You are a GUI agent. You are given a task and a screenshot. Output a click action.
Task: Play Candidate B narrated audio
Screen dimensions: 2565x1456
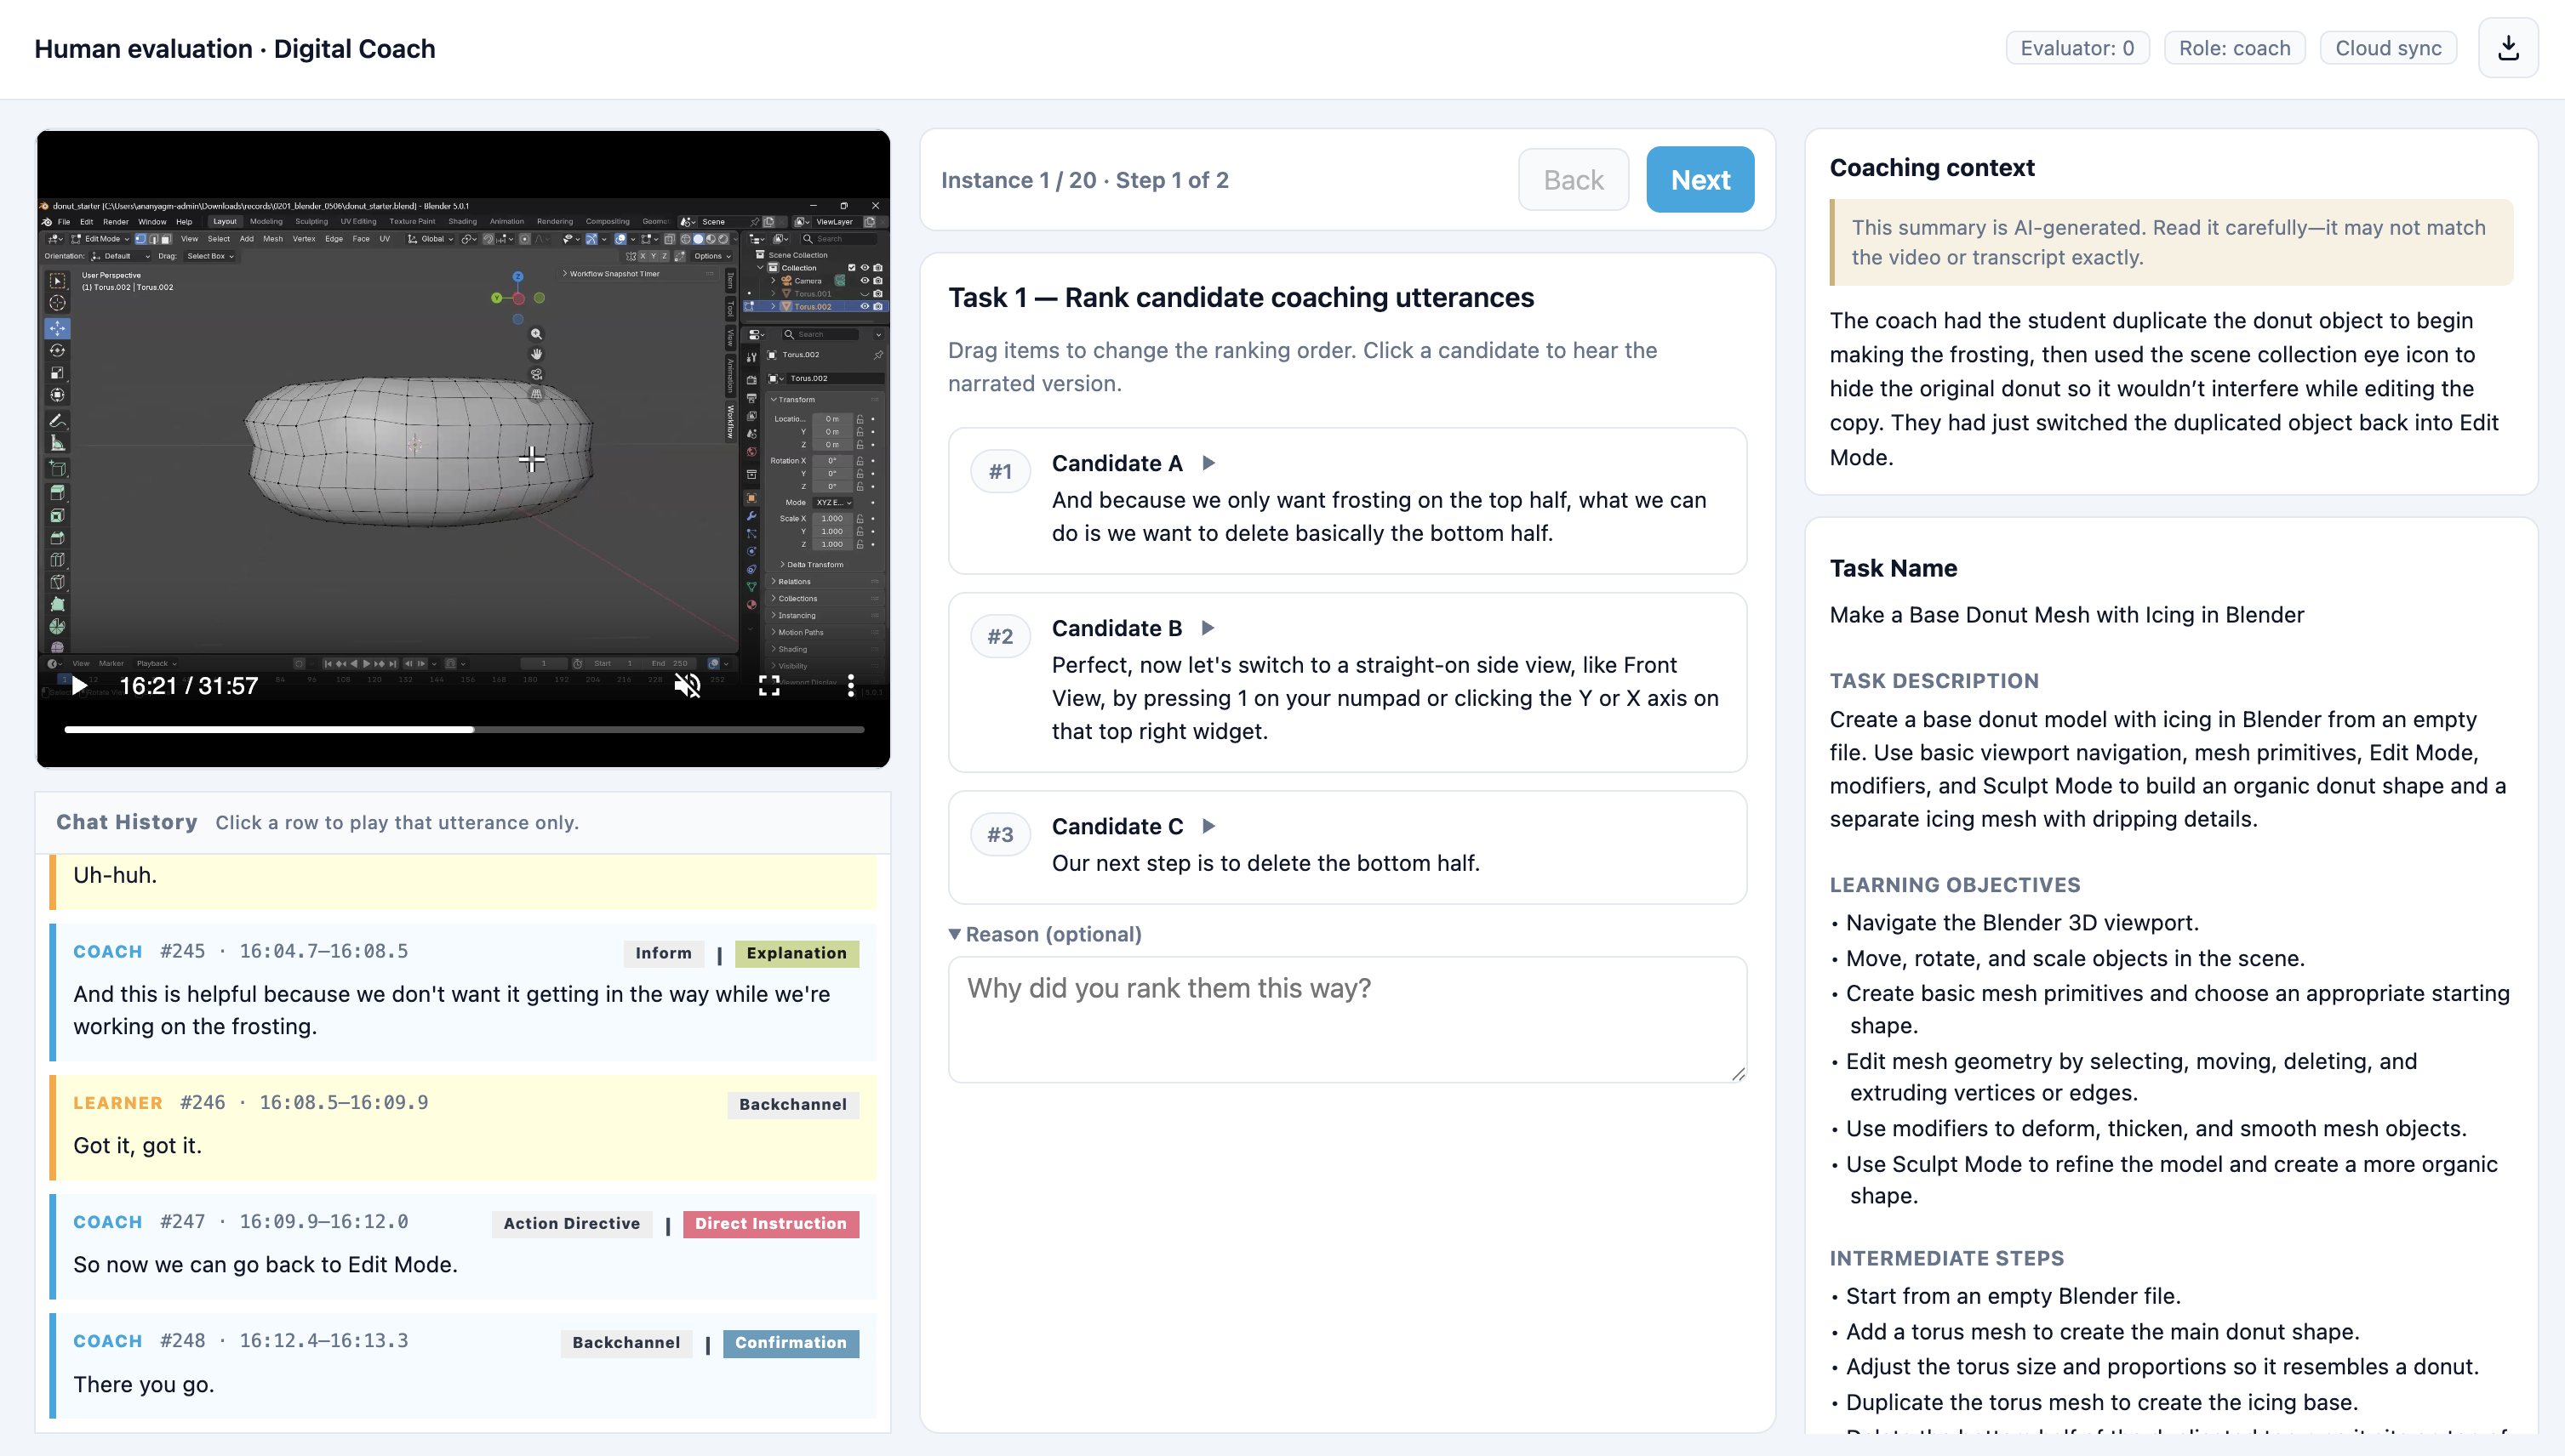tap(1208, 628)
